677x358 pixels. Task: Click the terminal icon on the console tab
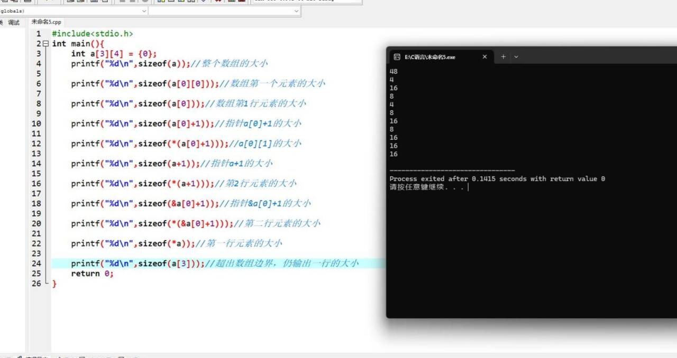(398, 56)
